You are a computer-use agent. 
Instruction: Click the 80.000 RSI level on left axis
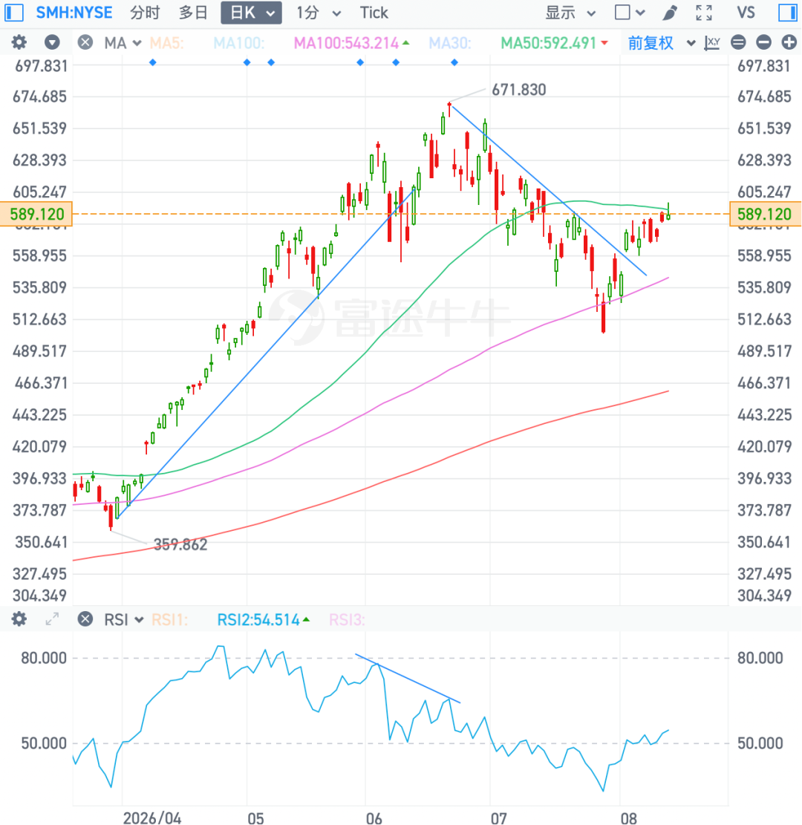44,658
